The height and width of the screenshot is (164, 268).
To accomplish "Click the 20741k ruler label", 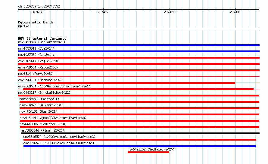I will coord(103,12).
